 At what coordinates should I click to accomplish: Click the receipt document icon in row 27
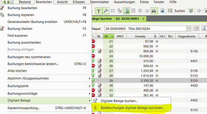(100, 71)
